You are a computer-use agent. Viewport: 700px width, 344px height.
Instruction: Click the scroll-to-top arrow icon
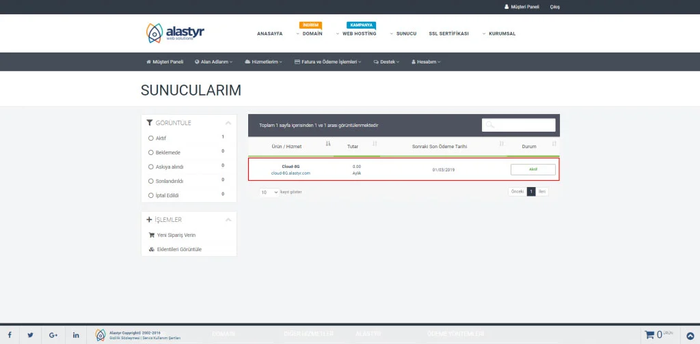point(689,334)
